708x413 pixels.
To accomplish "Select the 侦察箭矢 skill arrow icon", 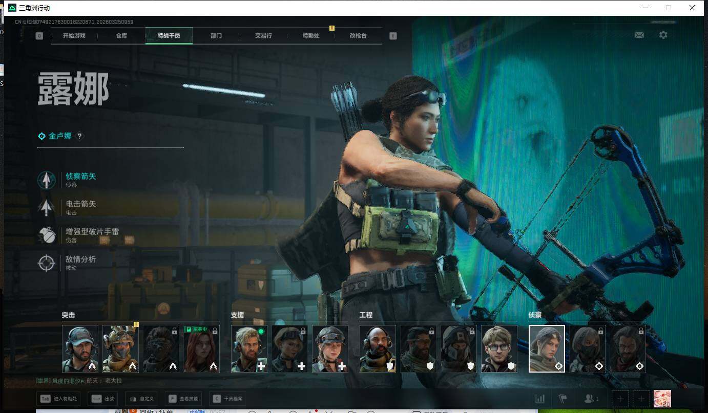I will pyautogui.click(x=47, y=180).
